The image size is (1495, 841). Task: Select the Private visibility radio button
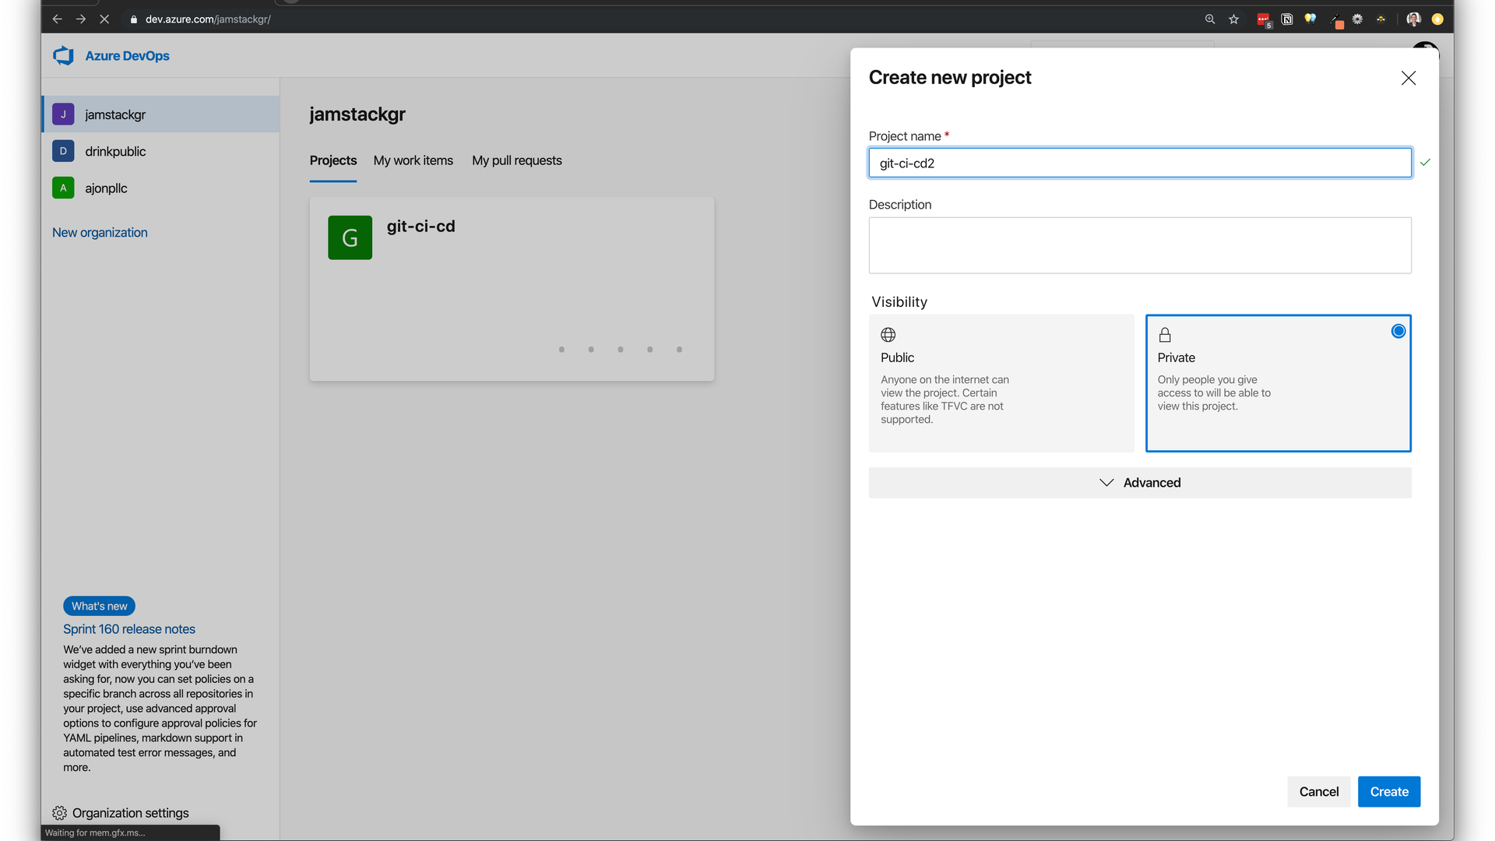click(1398, 332)
